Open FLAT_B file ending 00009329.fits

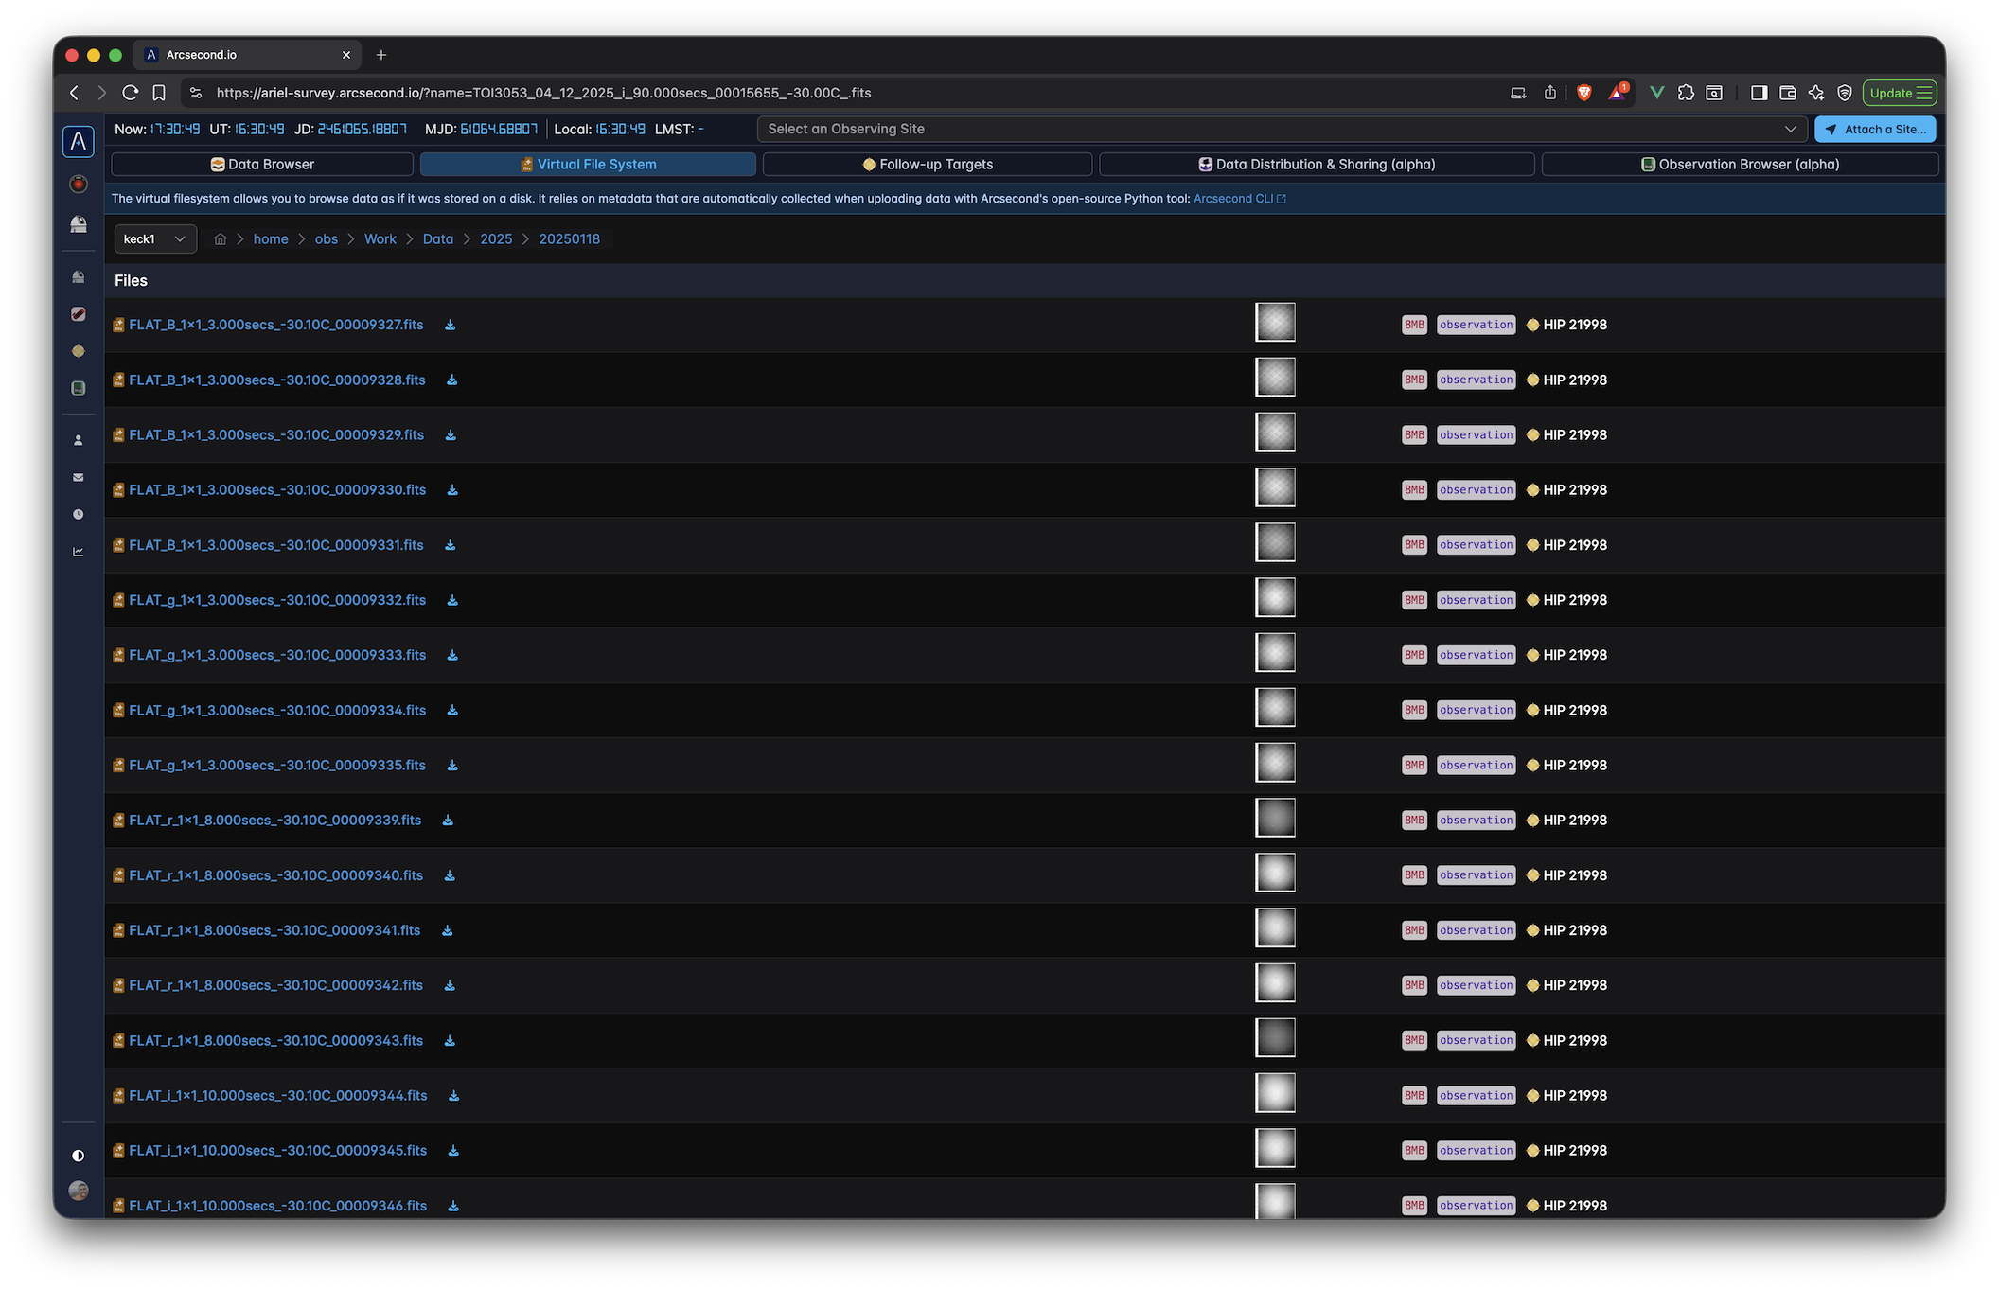[x=276, y=435]
